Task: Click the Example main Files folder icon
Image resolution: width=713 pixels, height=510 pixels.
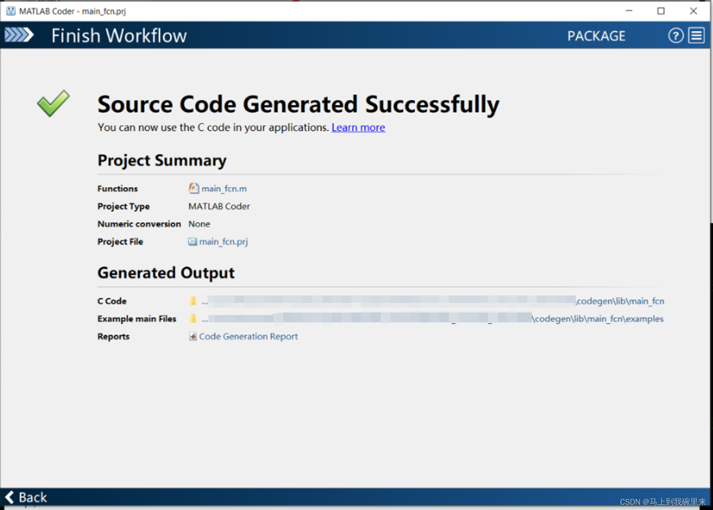Action: [x=193, y=319]
